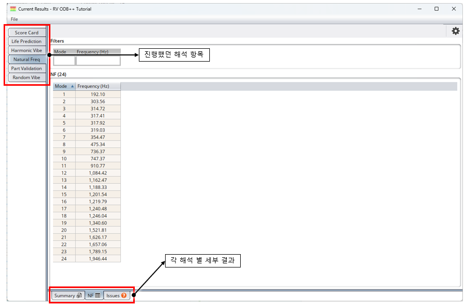Image resolution: width=466 pixels, height=306 pixels.
Task: Switch to the Summary tab
Action: coord(68,296)
